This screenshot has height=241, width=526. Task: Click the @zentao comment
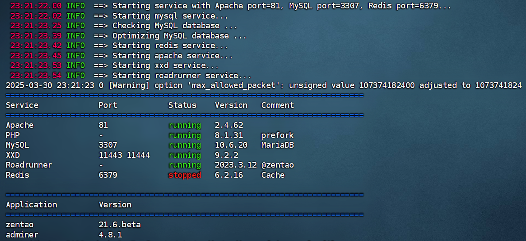278,165
